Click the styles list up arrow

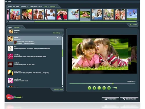(63, 36)
